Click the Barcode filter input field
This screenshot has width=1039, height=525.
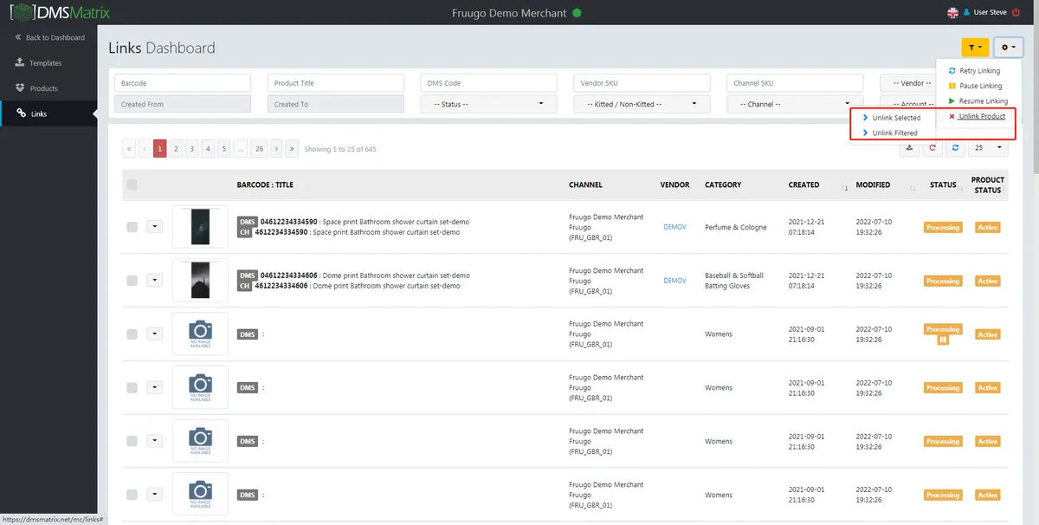183,83
